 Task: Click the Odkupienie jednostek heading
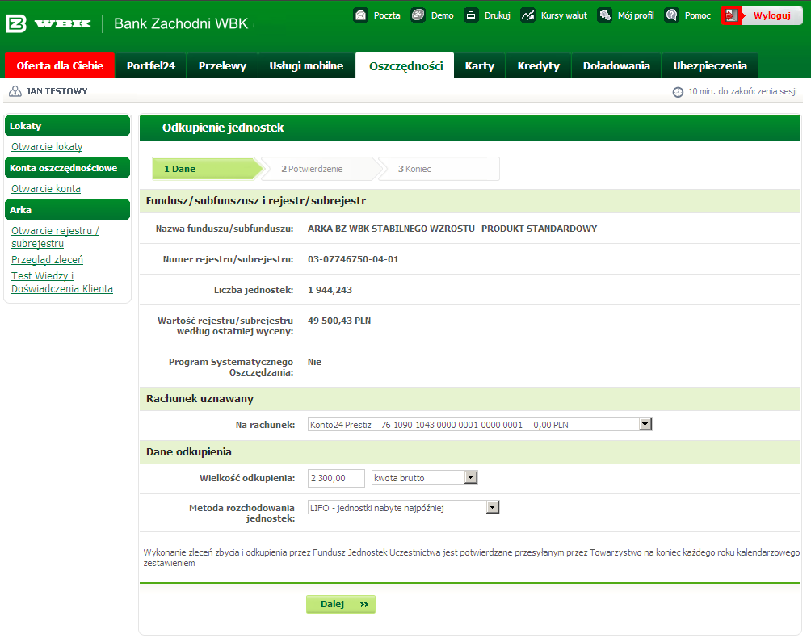[223, 128]
